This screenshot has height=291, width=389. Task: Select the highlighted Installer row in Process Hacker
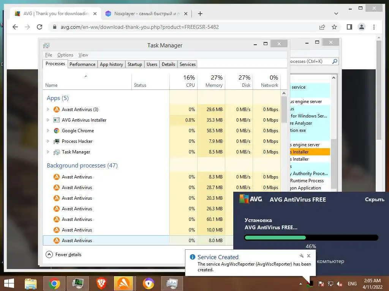click(x=310, y=152)
